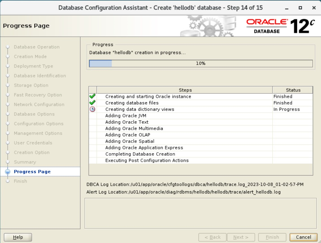Select the final Finish step in sidebar
This screenshot has height=243, width=321.
(21, 181)
